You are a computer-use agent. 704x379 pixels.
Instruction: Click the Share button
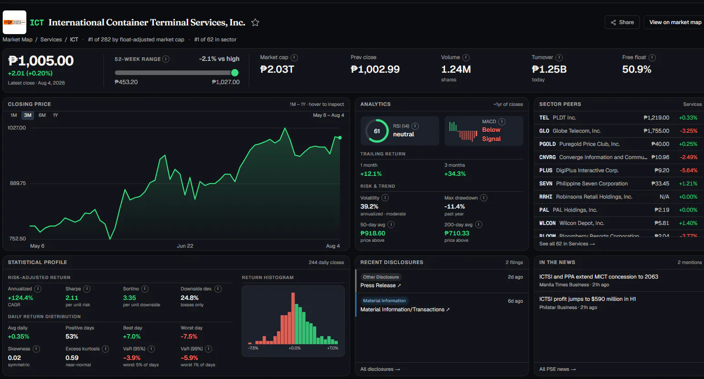[622, 22]
